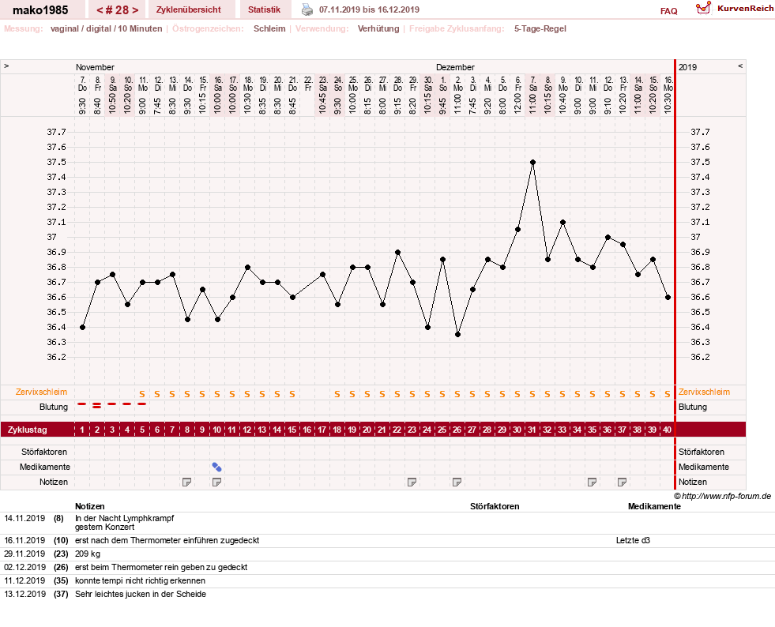
Task: Click the note date 02.12.2019
Action: coord(24,567)
